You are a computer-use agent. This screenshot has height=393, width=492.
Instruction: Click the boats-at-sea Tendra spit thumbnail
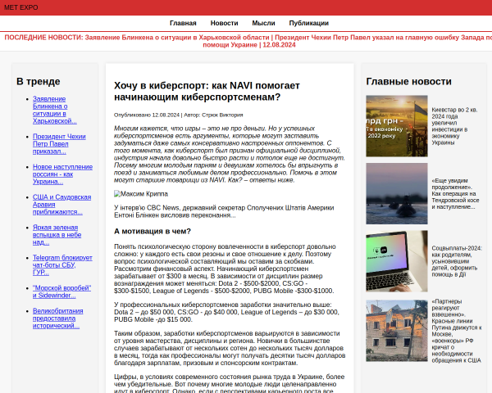click(397, 193)
